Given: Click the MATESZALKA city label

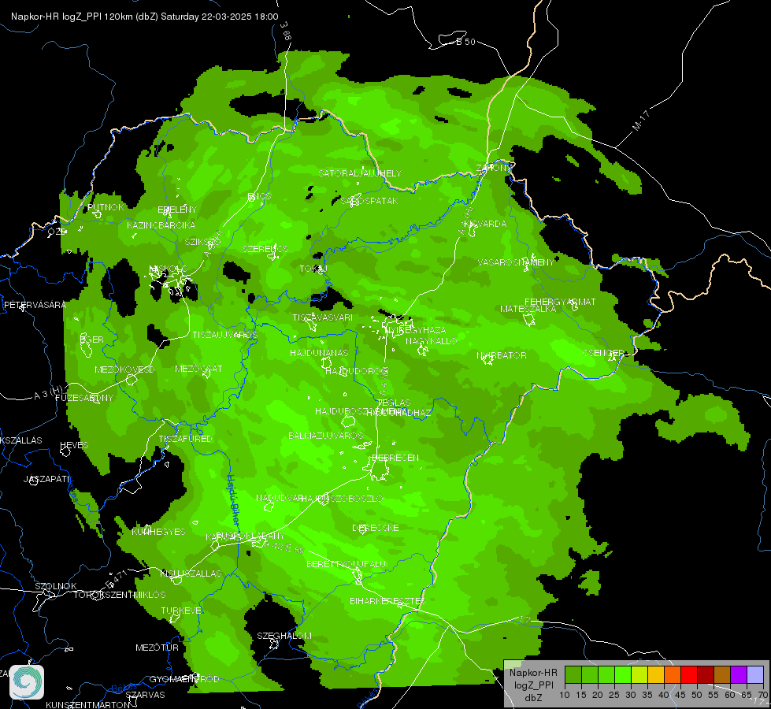Looking at the screenshot, I should [x=528, y=309].
